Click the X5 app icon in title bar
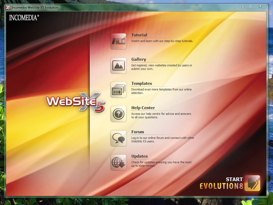The image size is (273, 205). [8, 7]
